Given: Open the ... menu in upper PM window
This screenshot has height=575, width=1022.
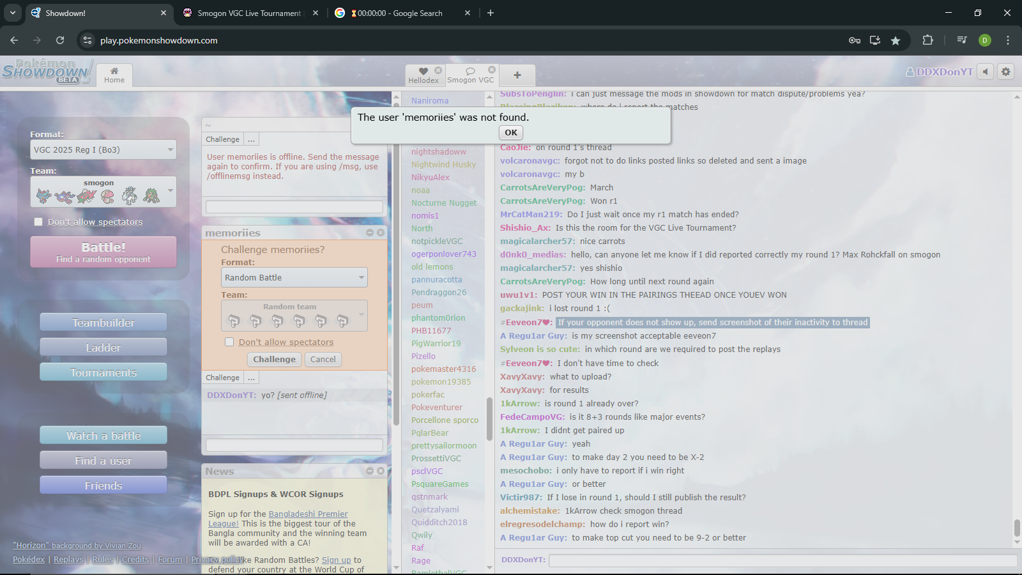Looking at the screenshot, I should 251,139.
